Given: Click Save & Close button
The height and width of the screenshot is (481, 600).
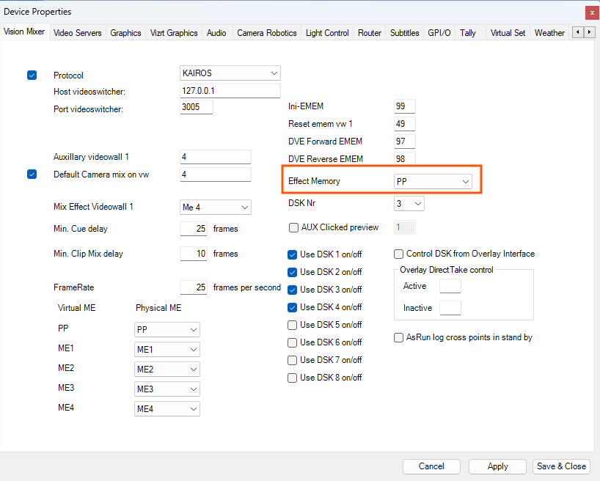Looking at the screenshot, I should (561, 466).
